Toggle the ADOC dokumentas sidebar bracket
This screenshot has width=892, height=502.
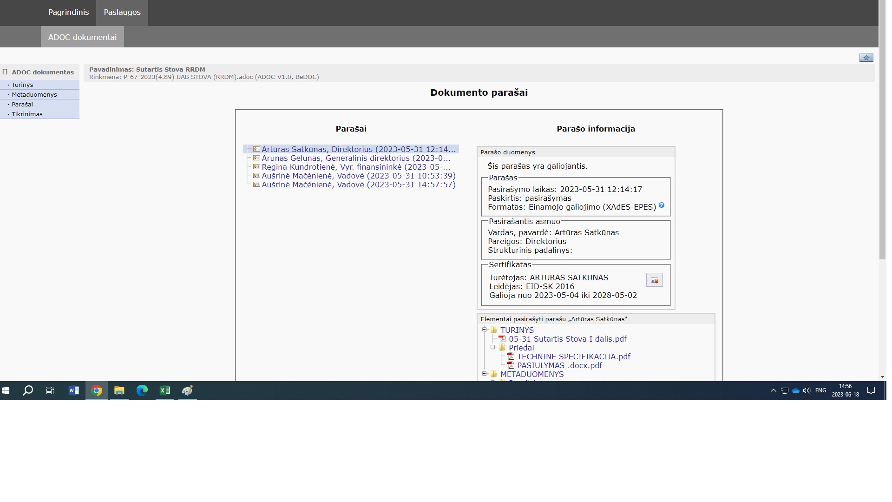coord(5,72)
